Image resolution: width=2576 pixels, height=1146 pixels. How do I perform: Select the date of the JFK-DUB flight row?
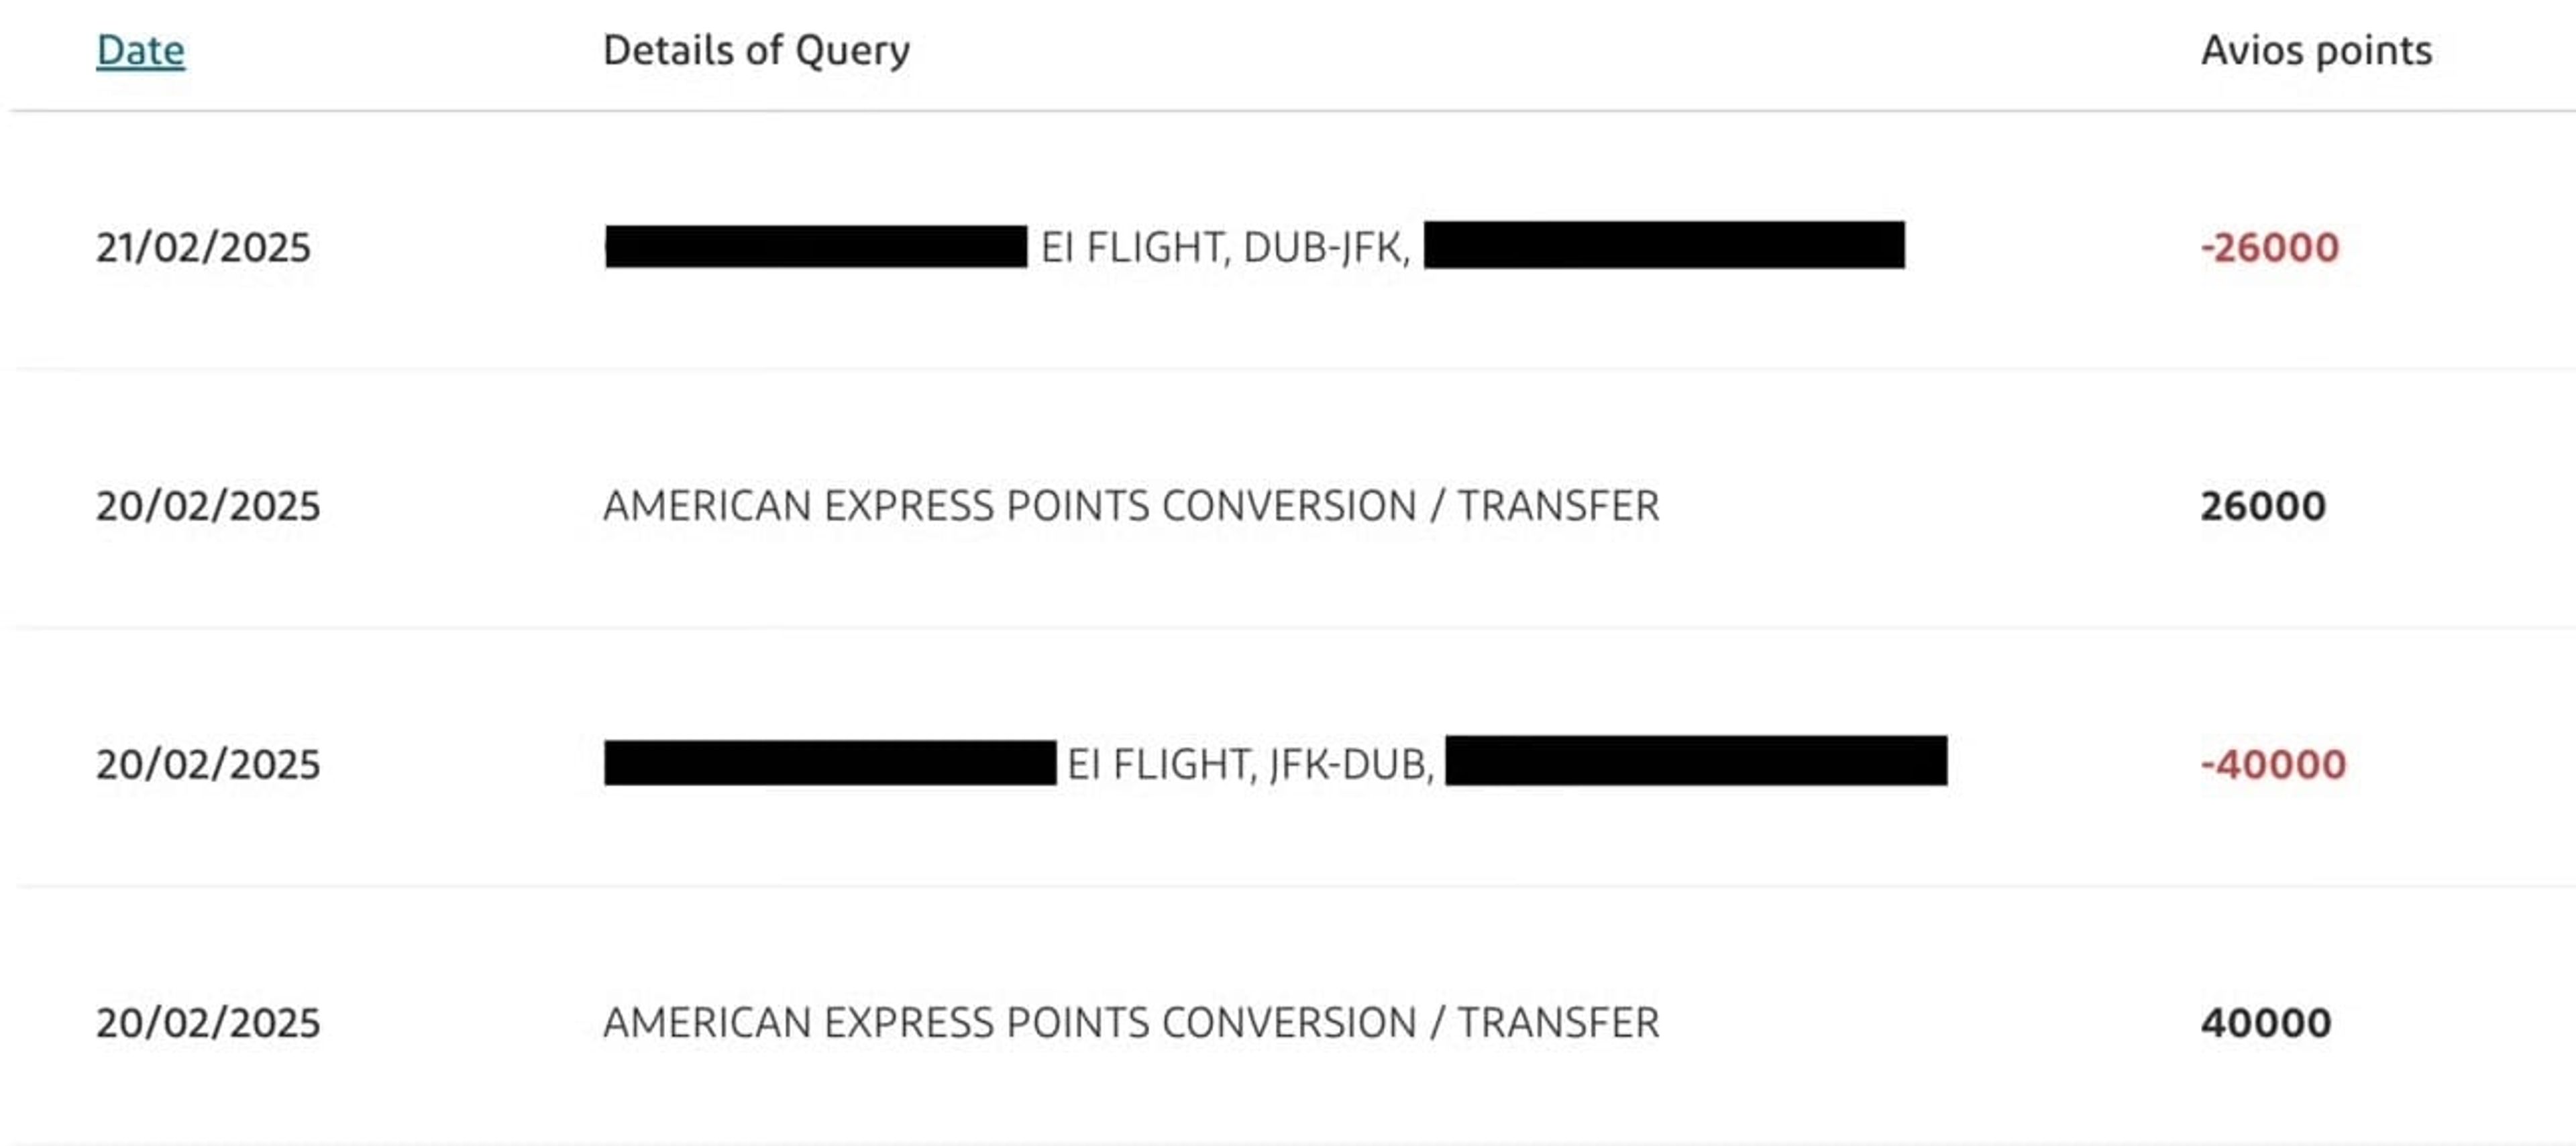pyautogui.click(x=208, y=764)
